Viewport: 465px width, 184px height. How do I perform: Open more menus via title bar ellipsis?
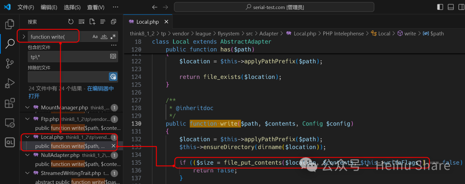point(115,7)
